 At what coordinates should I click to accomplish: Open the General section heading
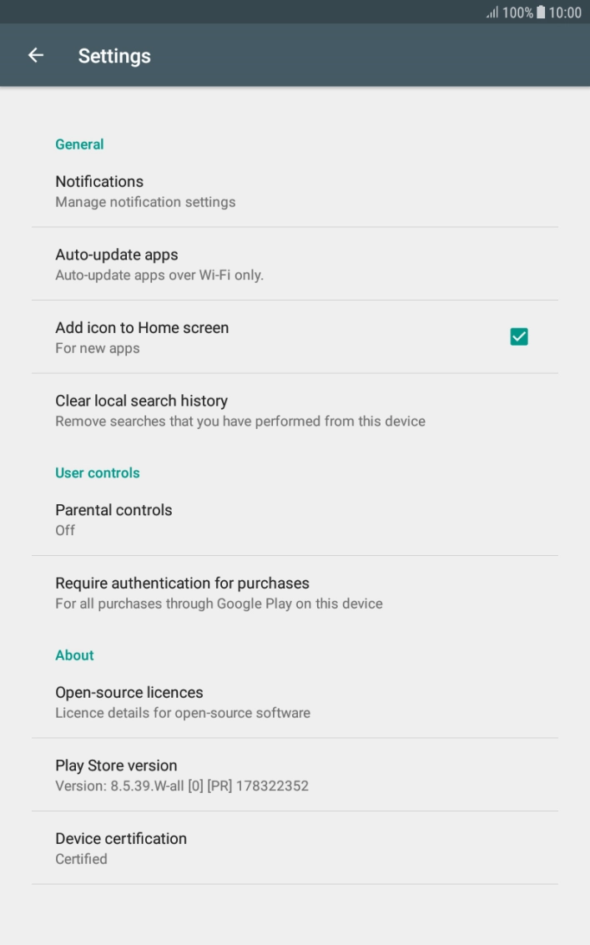tap(79, 144)
